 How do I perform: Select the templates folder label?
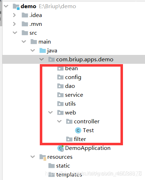pos(69,175)
